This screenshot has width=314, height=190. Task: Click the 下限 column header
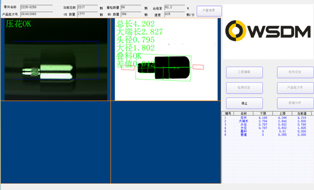263,113
